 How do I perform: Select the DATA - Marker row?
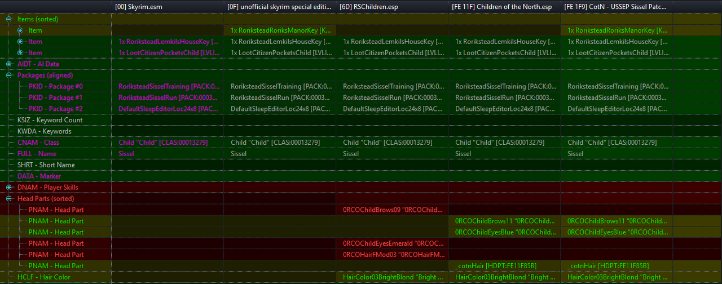coord(39,176)
